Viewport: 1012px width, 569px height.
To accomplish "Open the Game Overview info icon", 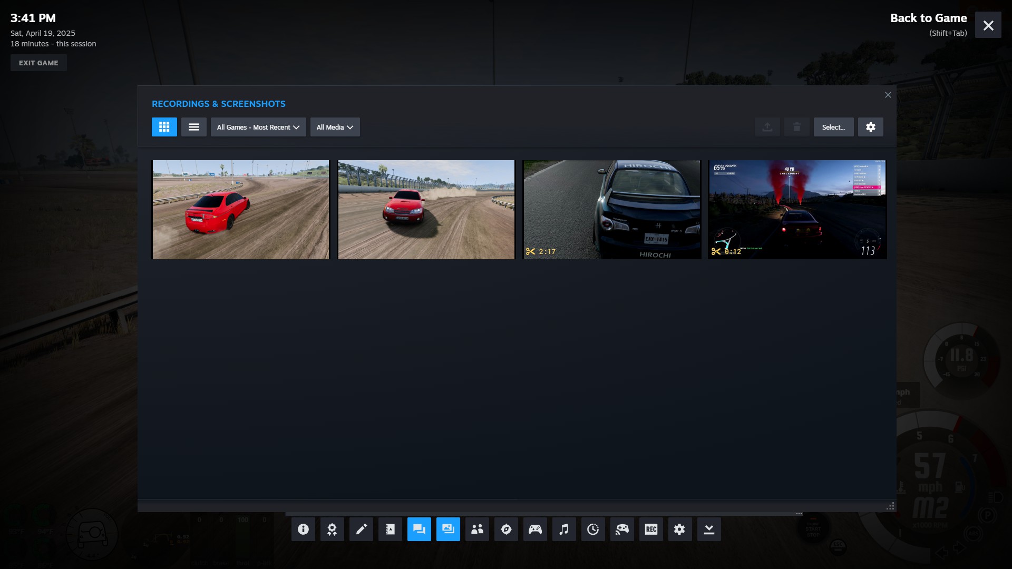I will pos(303,529).
